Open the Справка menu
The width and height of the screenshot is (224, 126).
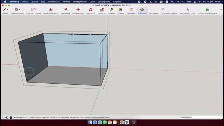coord(117,2)
